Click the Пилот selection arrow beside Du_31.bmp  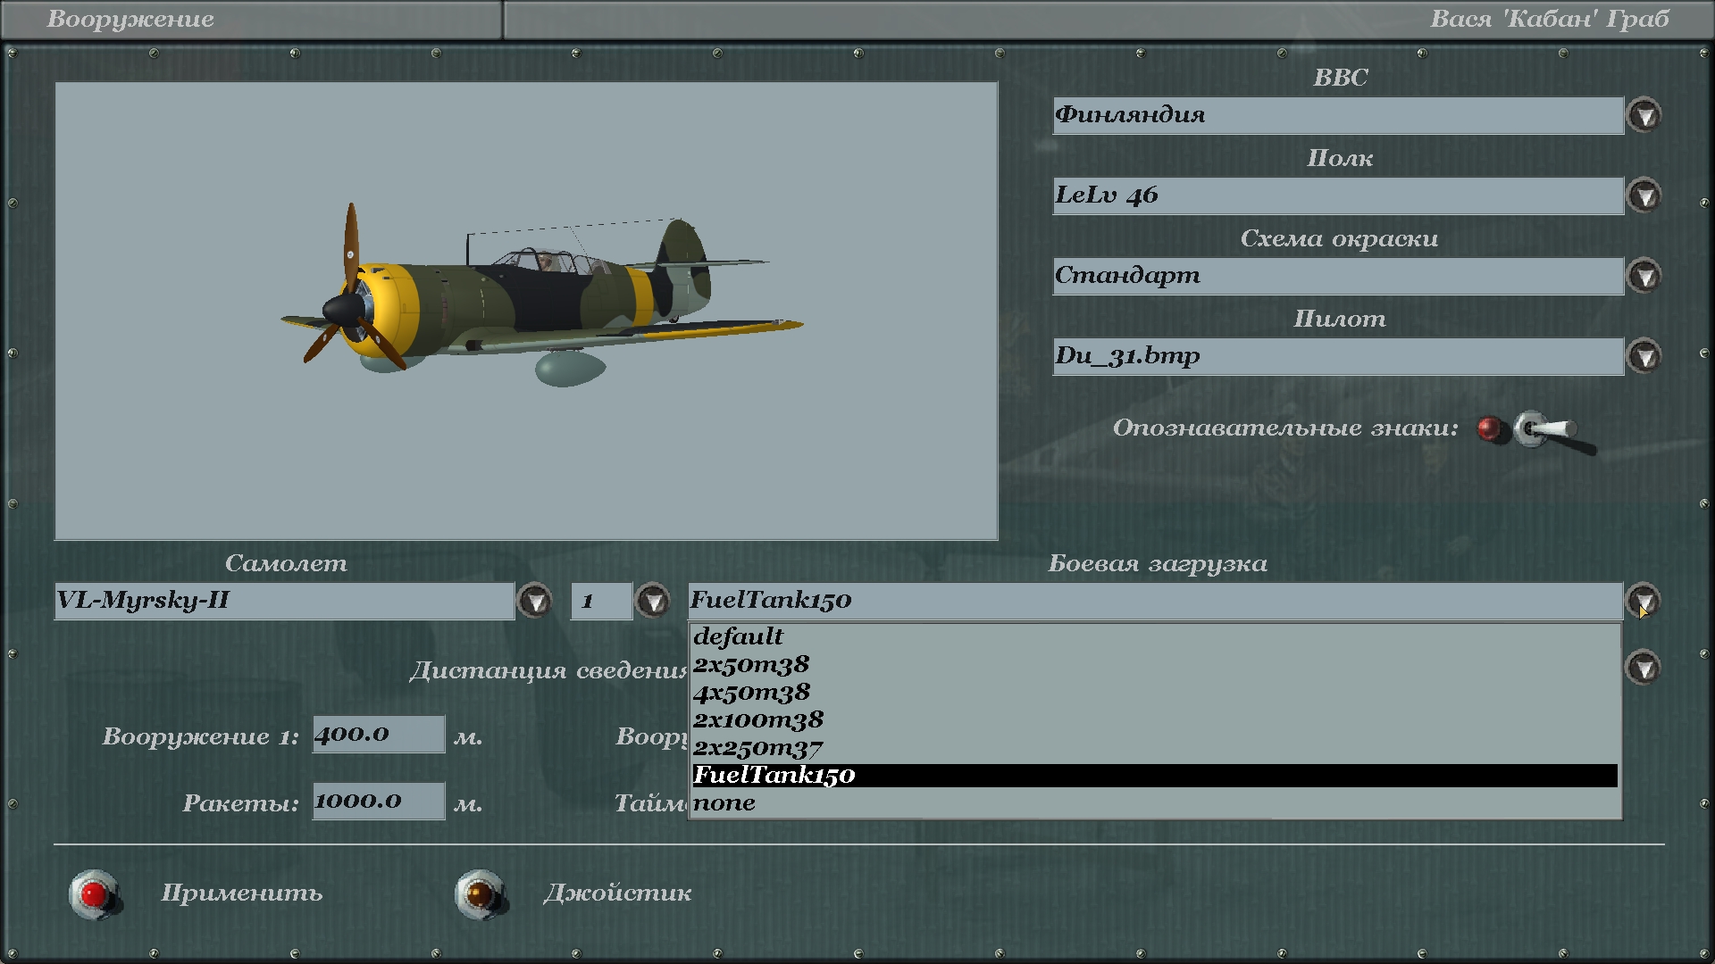1644,357
